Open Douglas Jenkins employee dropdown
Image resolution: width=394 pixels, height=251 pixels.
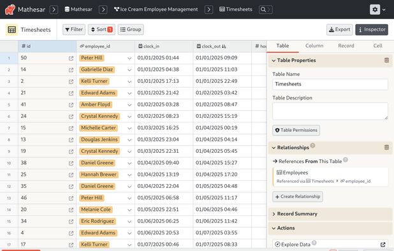(129, 140)
